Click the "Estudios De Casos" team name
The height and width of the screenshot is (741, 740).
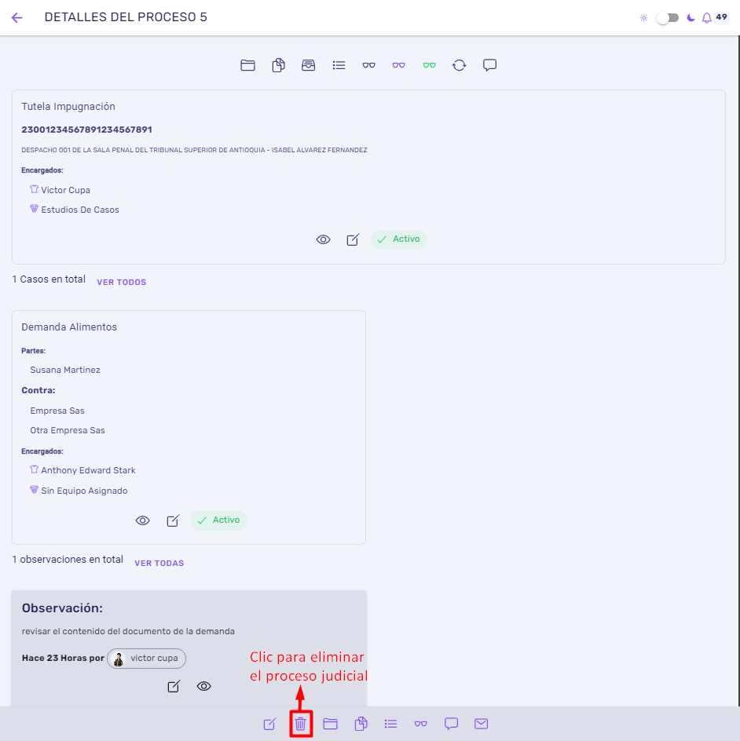pyautogui.click(x=80, y=210)
